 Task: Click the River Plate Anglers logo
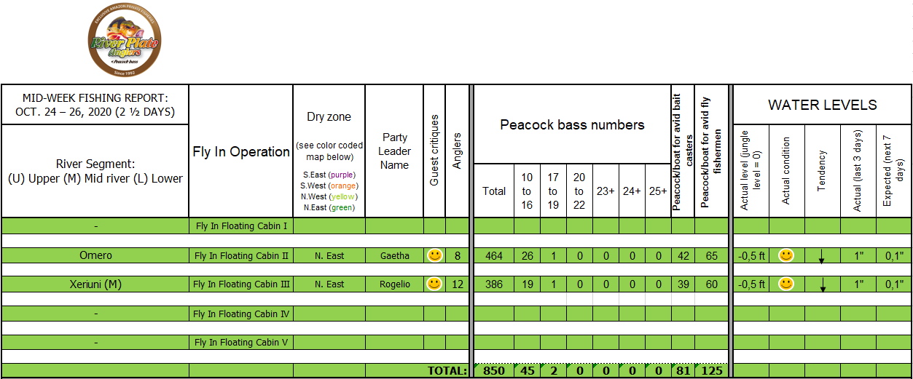click(125, 40)
